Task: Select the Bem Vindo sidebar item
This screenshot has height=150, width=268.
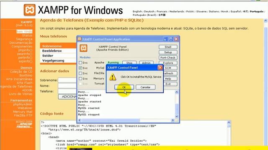Action: coord(24,32)
